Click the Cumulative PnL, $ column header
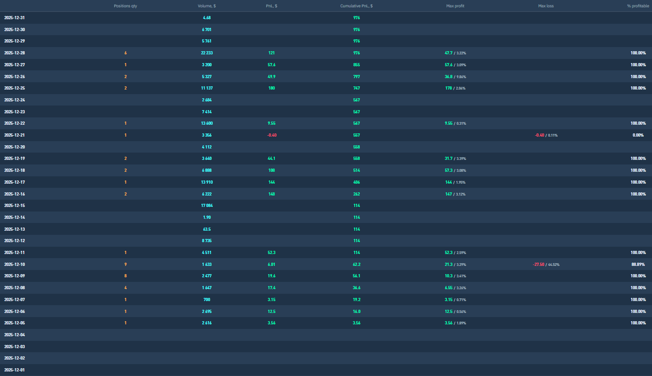 [356, 6]
